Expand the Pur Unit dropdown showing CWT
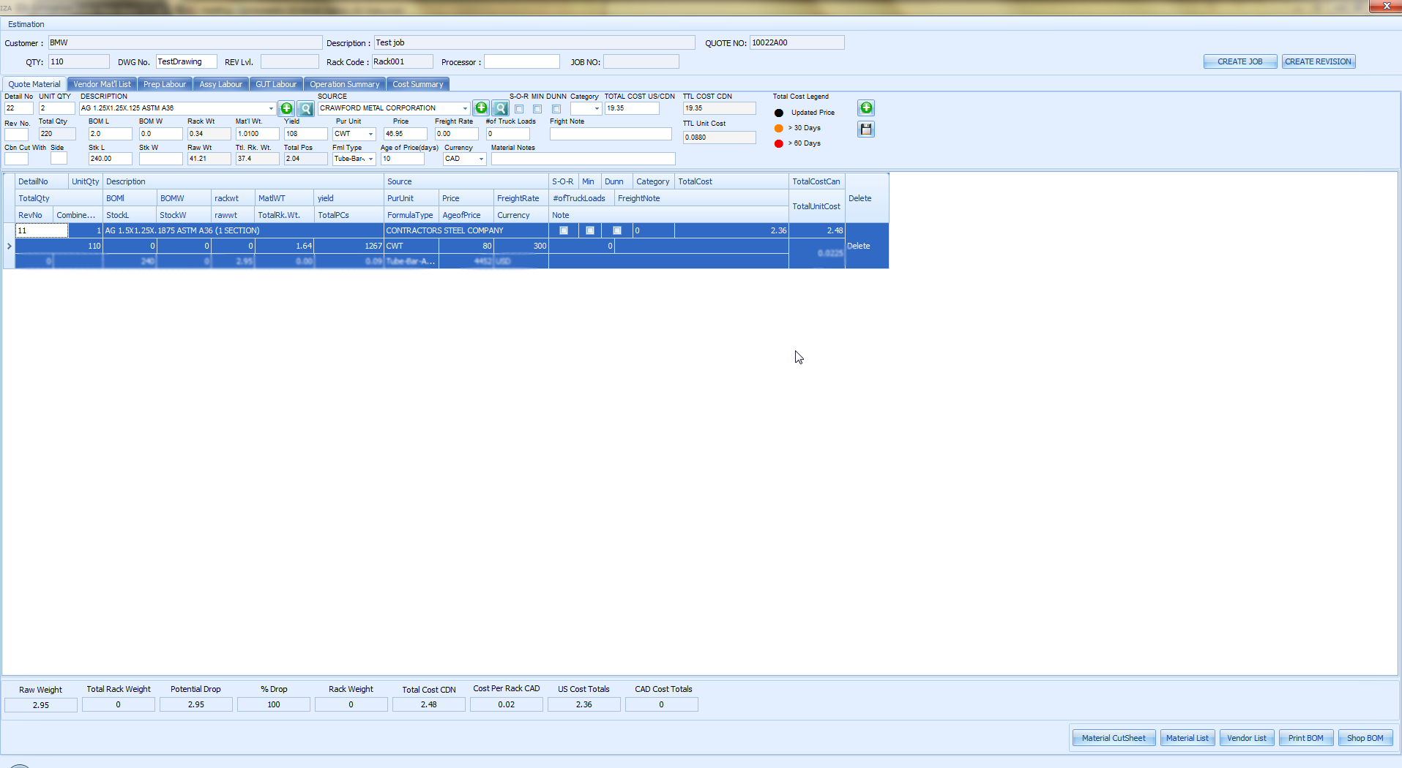The width and height of the screenshot is (1402, 768). pyautogui.click(x=370, y=134)
